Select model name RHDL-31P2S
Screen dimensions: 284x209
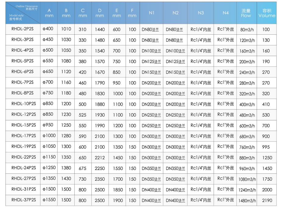click(24, 189)
